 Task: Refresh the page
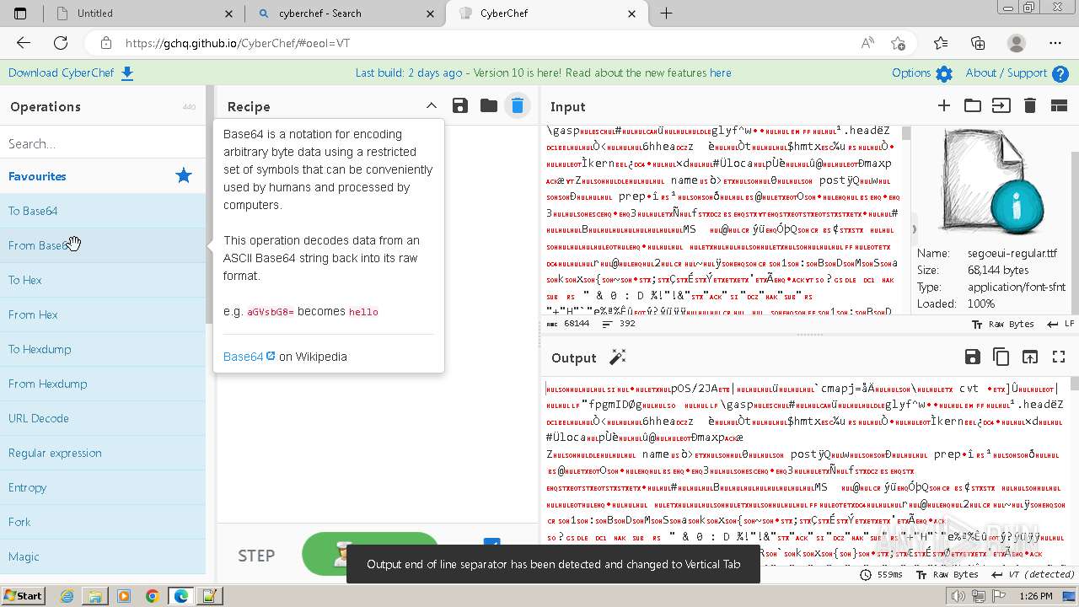(61, 43)
